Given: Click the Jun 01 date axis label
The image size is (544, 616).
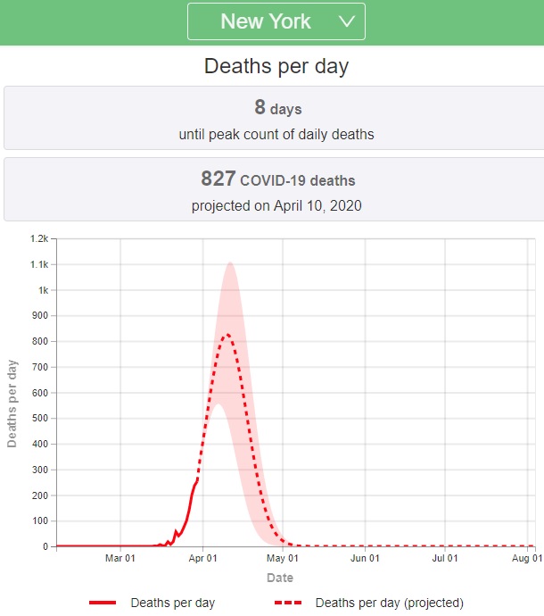Looking at the screenshot, I should coord(365,559).
